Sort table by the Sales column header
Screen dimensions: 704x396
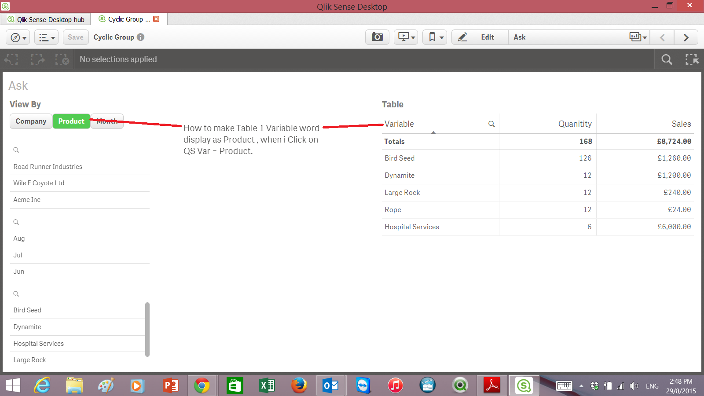tap(681, 124)
